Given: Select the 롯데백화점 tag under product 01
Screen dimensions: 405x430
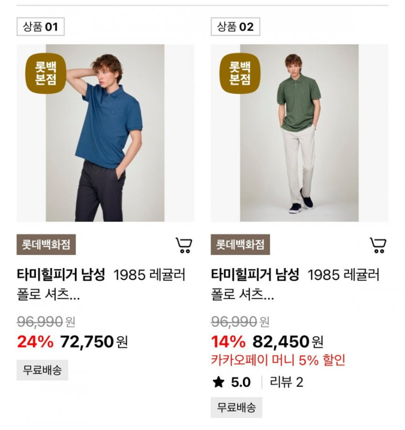Looking at the screenshot, I should [46, 245].
